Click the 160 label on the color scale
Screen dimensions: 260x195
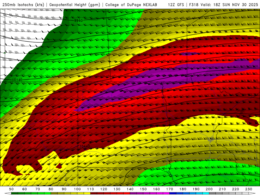coord(156,189)
